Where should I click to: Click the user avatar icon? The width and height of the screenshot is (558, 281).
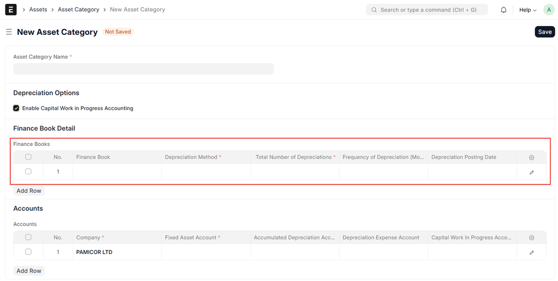click(548, 10)
